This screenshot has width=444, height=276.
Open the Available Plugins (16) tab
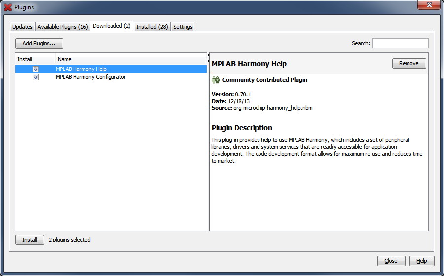tap(63, 27)
